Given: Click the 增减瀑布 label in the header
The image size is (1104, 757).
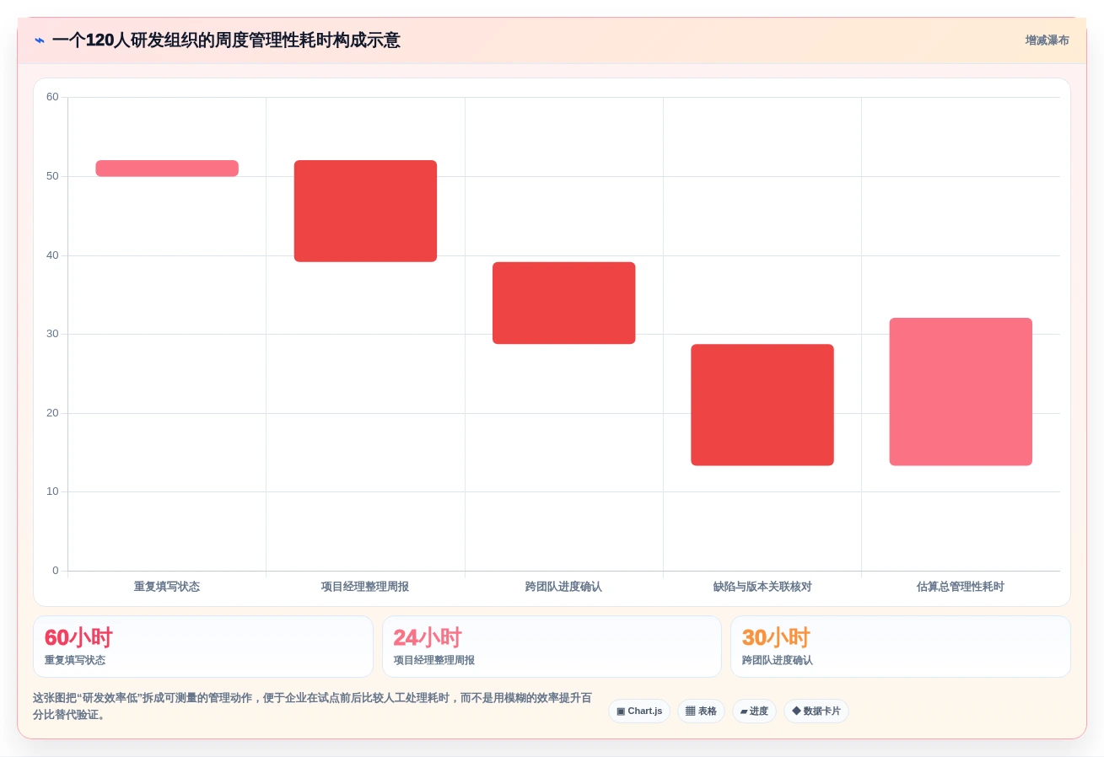Looking at the screenshot, I should (1047, 40).
